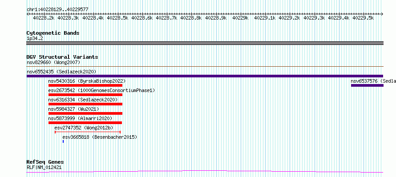This screenshot has height=177, width=396.
Task: Click the right arrow of the ruler
Action: point(382,14)
